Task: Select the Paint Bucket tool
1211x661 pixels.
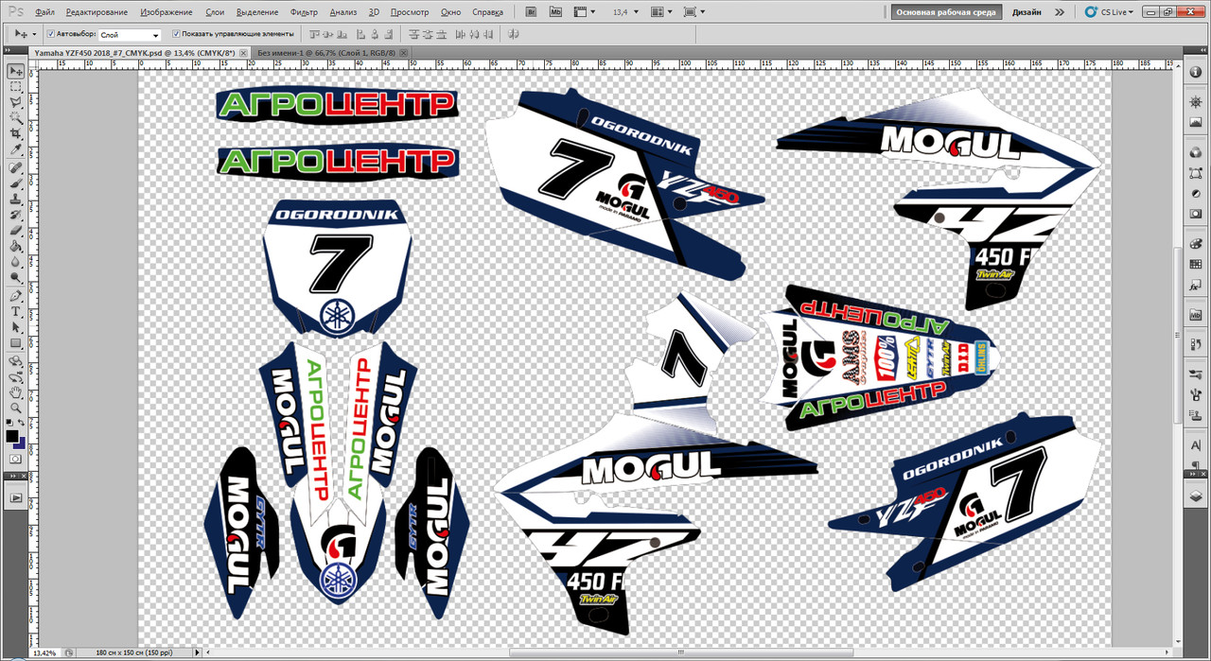Action: point(16,246)
